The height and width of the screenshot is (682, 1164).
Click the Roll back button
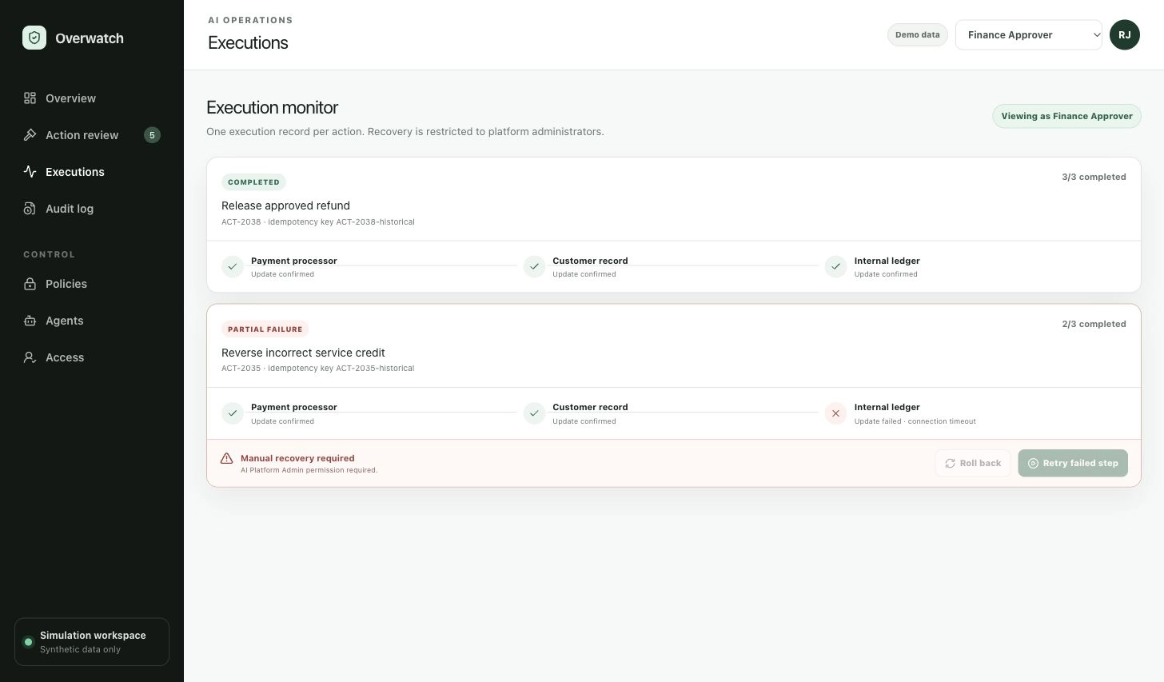pyautogui.click(x=973, y=463)
